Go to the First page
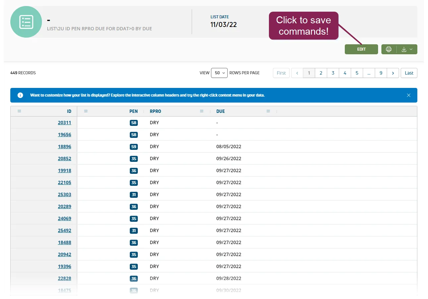The image size is (428, 299). [x=281, y=73]
